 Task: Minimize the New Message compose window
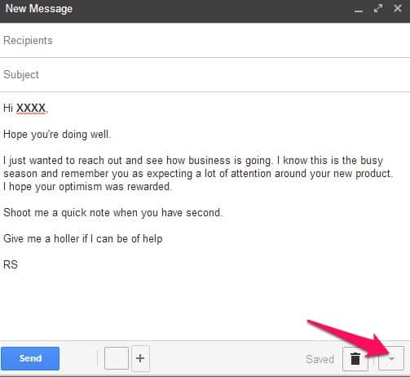tap(359, 9)
